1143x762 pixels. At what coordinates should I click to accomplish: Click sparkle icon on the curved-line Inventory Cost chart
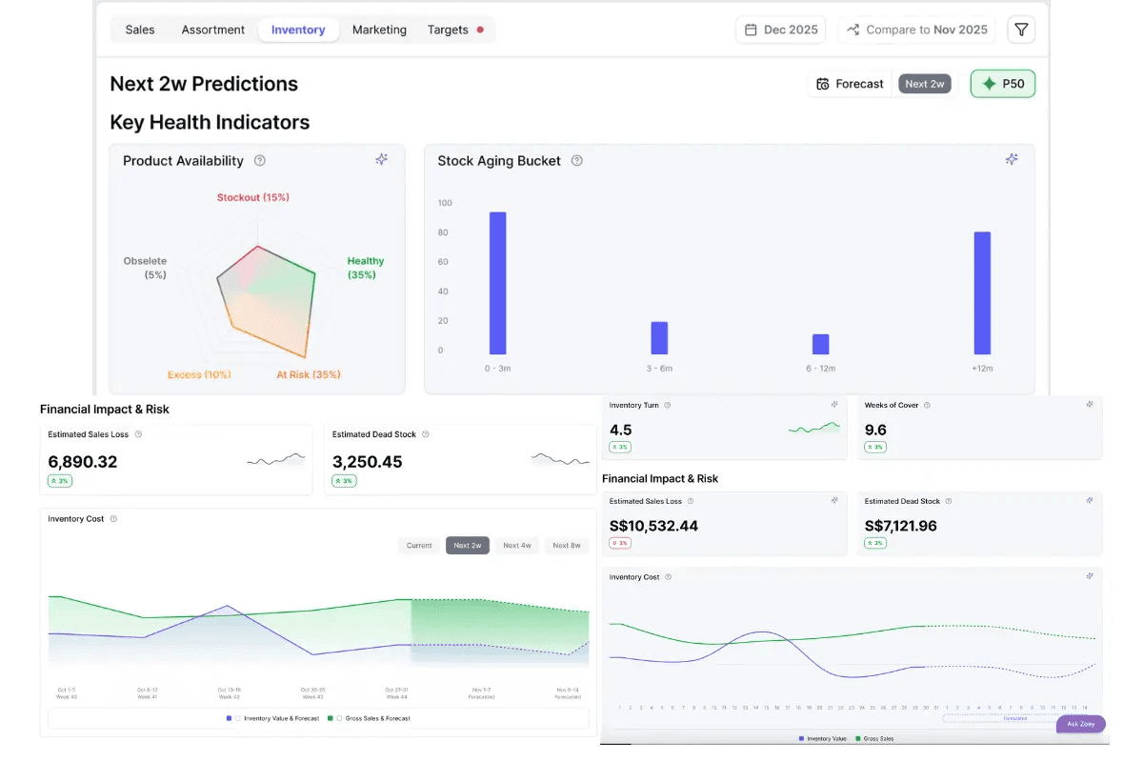point(1090,576)
